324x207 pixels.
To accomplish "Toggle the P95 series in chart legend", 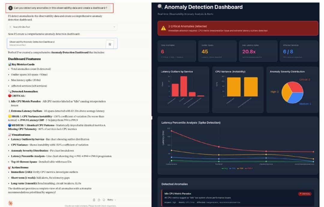I will (x=232, y=169).
